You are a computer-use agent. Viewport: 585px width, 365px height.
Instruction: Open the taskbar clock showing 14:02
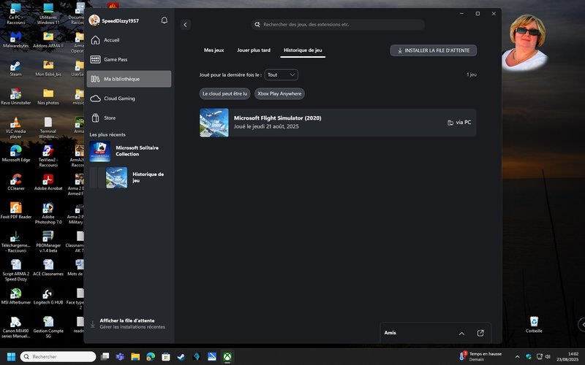point(568,356)
